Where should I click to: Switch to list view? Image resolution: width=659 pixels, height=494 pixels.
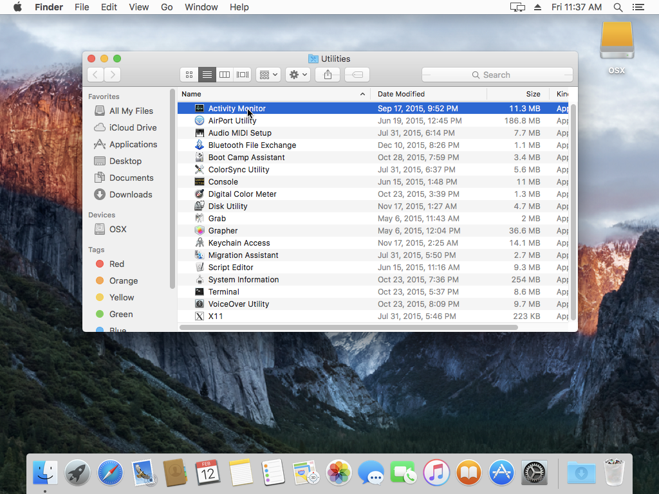click(x=207, y=75)
